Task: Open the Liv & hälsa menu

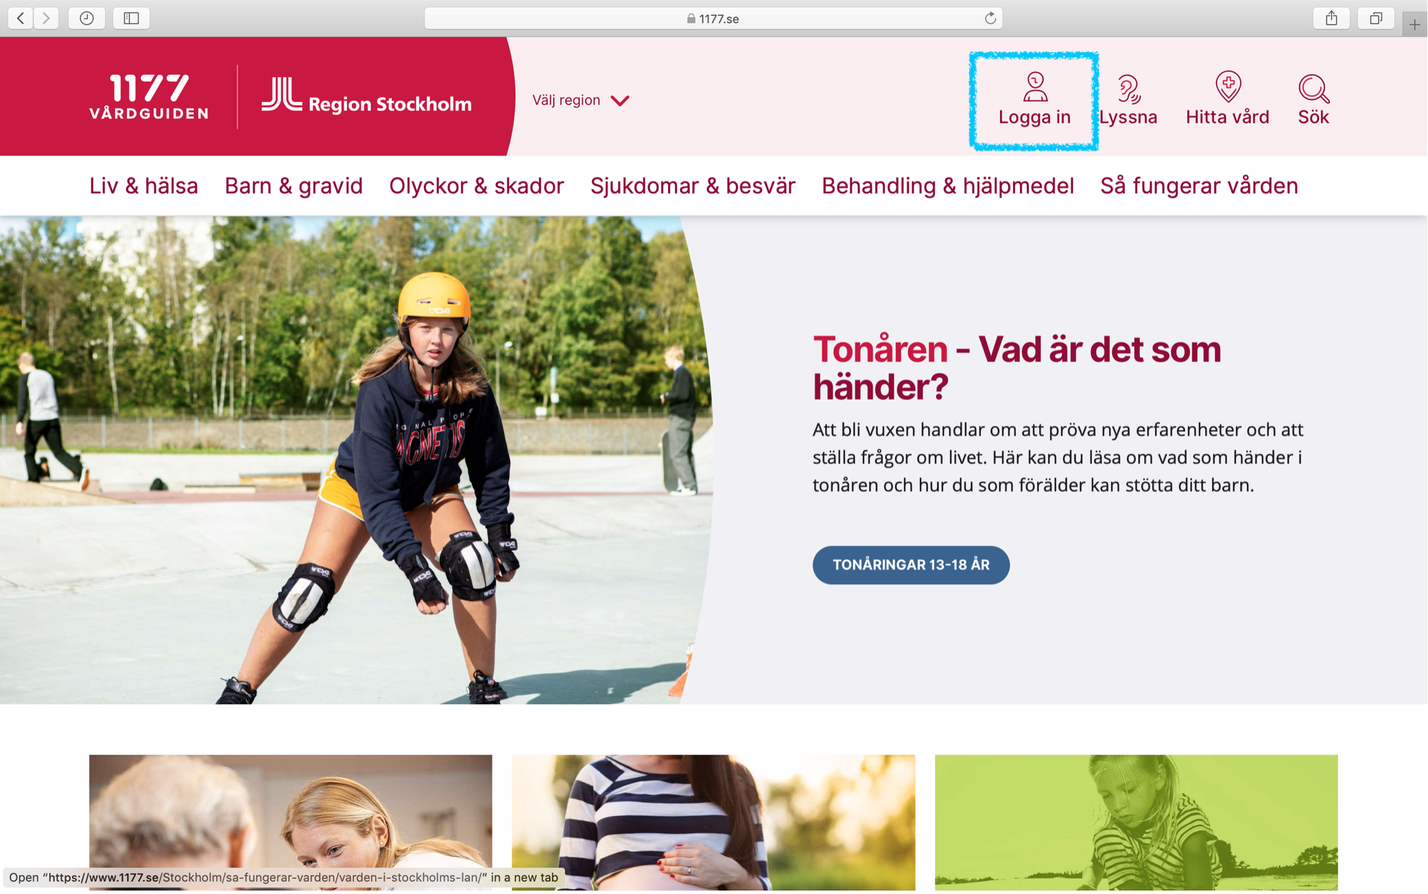Action: (143, 186)
